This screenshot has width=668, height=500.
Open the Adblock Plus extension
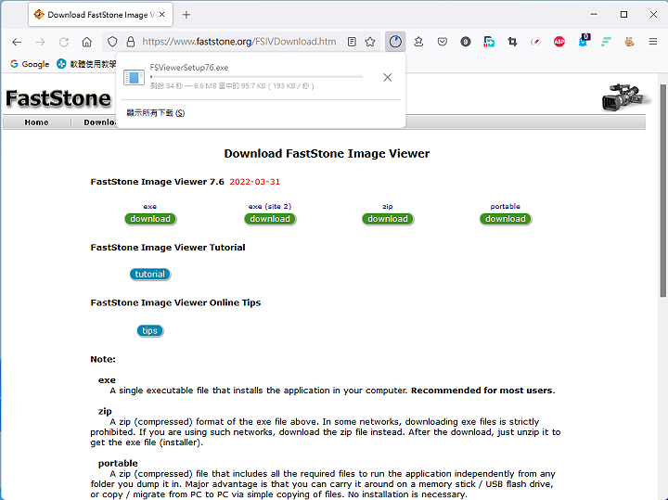click(x=559, y=42)
